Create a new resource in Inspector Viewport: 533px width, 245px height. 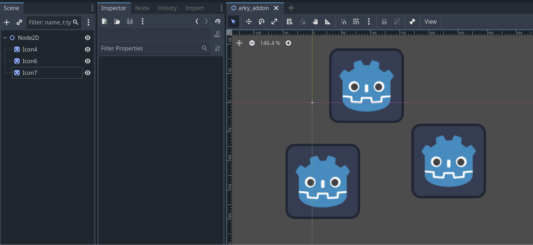[104, 22]
